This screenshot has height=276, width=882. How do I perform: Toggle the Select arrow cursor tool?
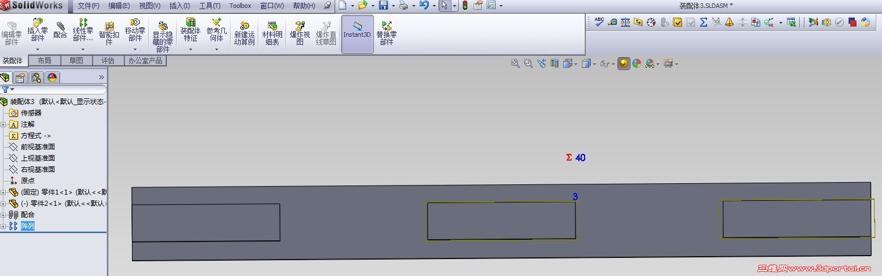click(x=445, y=6)
